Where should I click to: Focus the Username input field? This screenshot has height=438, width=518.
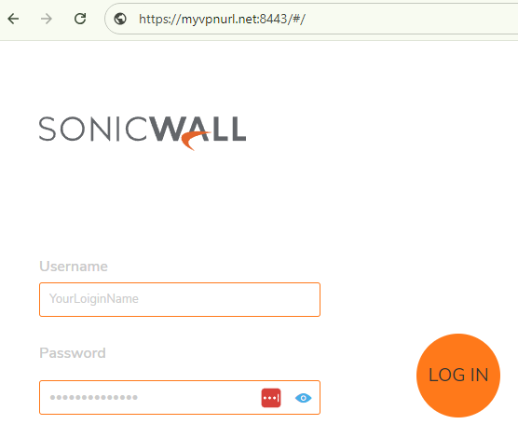tap(180, 299)
